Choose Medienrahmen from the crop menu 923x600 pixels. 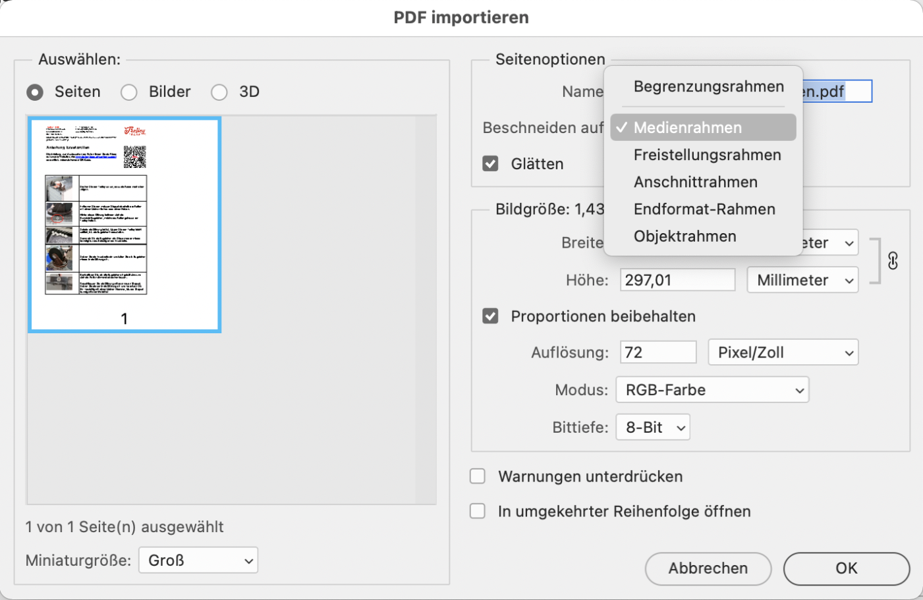click(x=703, y=127)
